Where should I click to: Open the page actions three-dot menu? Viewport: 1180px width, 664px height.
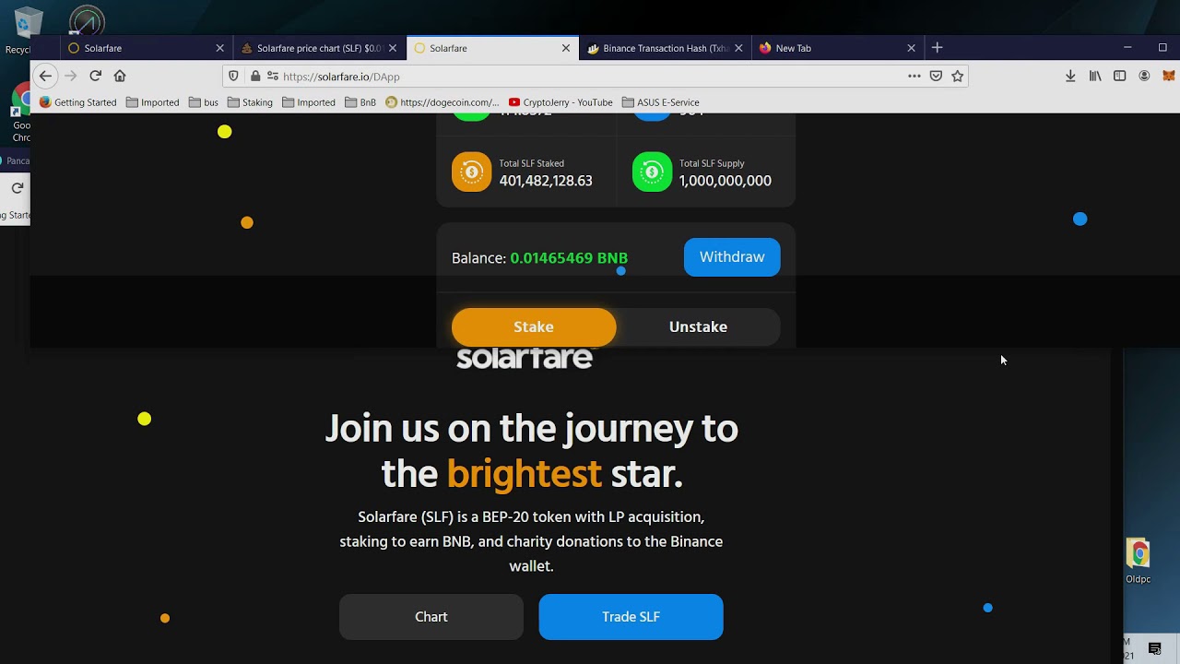(914, 76)
